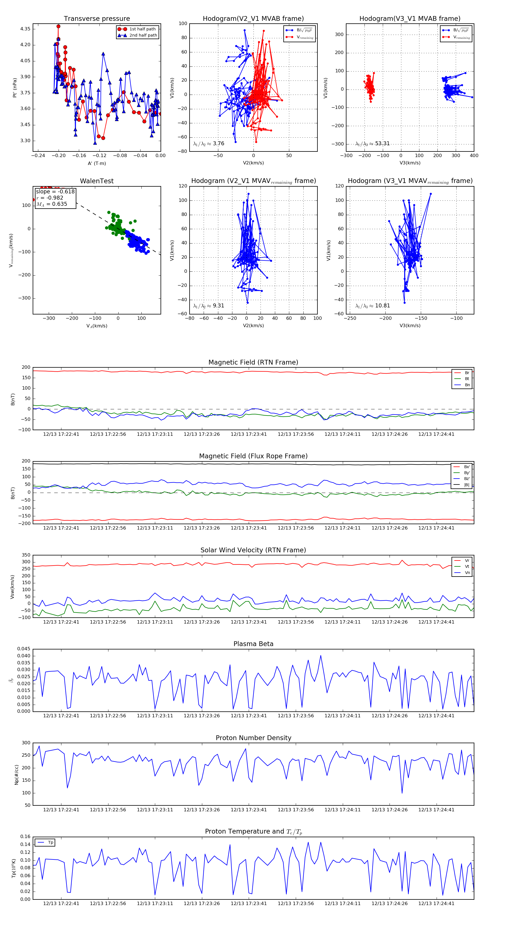507x929 pixels.
Task: Click the β_p axis label
Action: pos(11,680)
